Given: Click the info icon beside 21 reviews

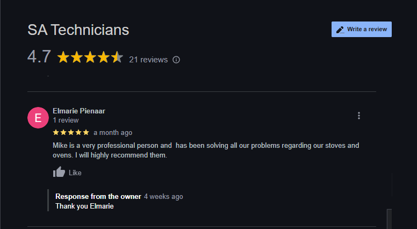Looking at the screenshot, I should [176, 60].
